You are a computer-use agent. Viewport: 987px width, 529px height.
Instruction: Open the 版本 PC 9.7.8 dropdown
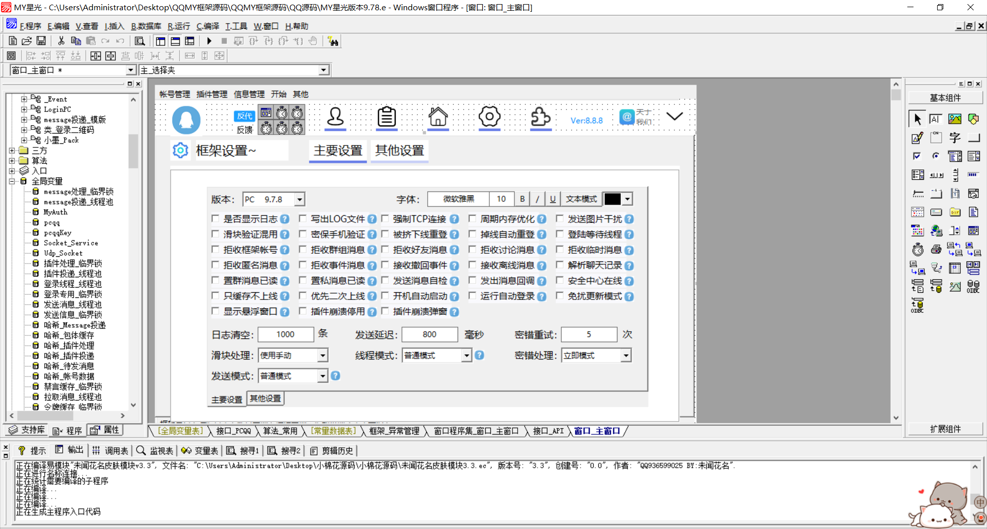click(300, 199)
